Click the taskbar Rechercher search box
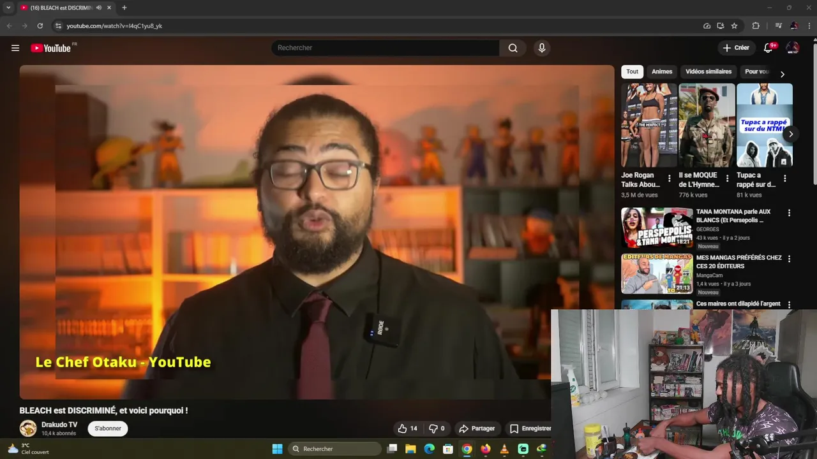 (334, 449)
